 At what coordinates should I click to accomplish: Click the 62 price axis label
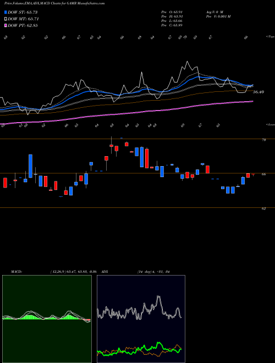263,208
